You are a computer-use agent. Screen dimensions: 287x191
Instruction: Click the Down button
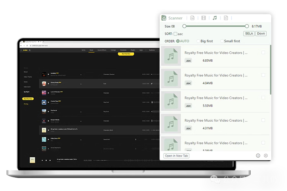[261, 34]
